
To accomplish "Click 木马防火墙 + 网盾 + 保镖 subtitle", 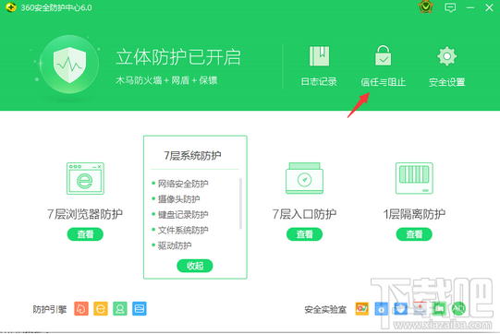I will tap(166, 80).
